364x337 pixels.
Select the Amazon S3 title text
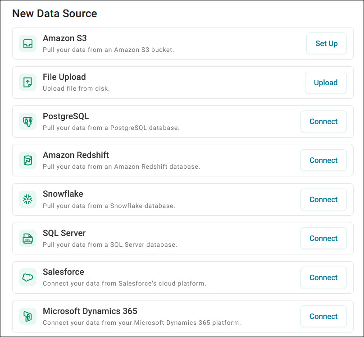(x=65, y=38)
